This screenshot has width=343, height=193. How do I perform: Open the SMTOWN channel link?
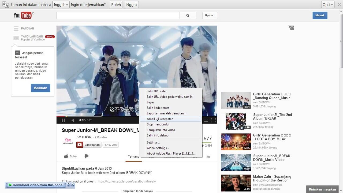[84, 137]
